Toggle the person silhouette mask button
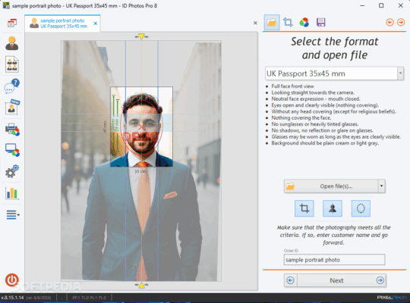410x303 pixels. [x=333, y=208]
